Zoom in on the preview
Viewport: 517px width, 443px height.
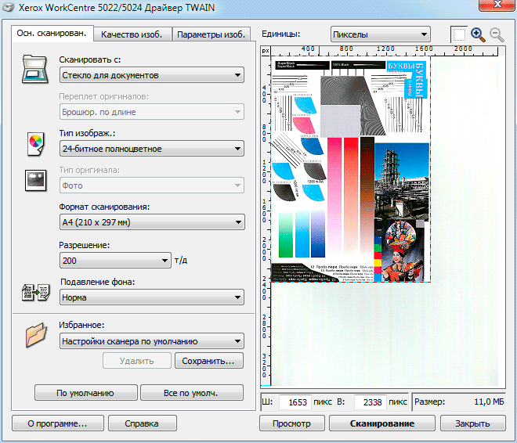(478, 34)
